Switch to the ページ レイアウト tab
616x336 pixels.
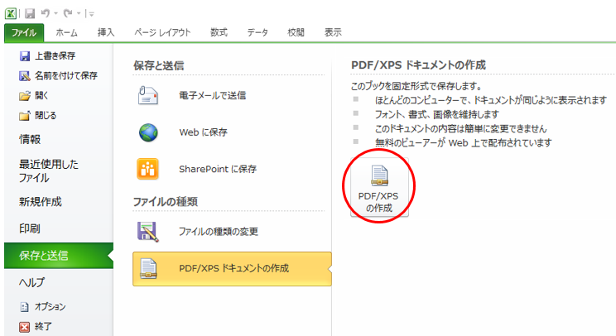[x=162, y=32]
